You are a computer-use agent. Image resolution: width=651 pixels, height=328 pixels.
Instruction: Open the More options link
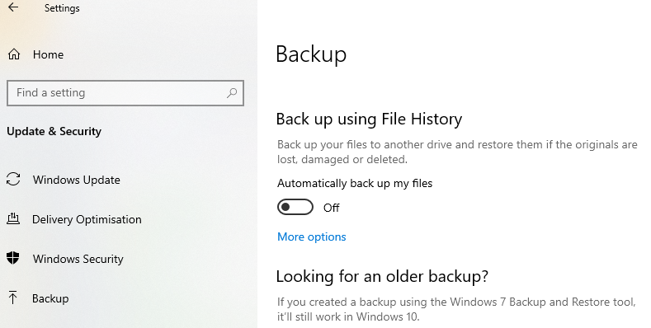click(311, 237)
